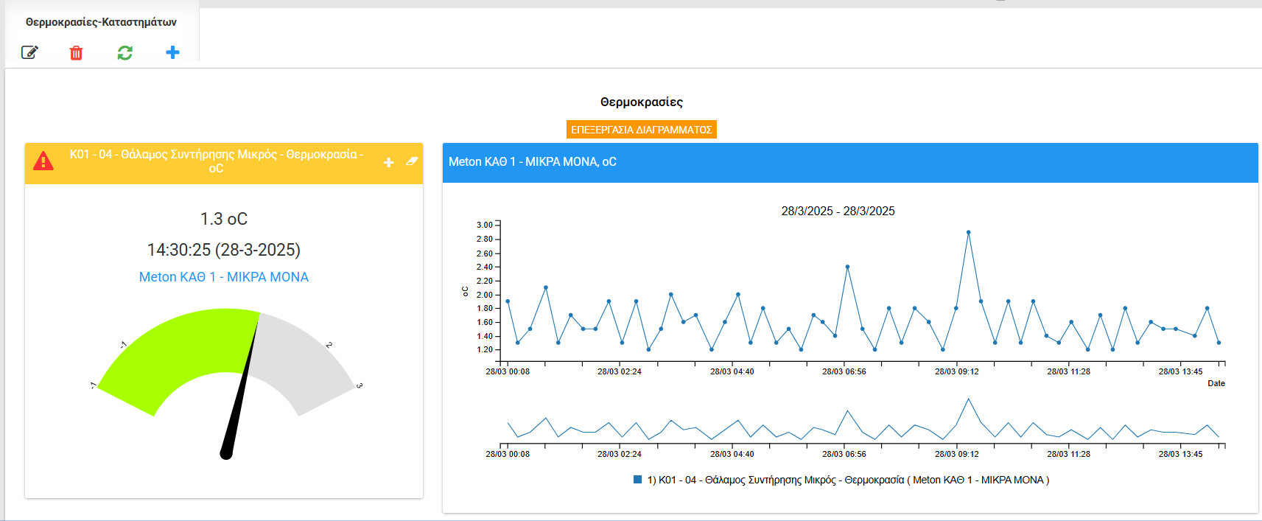
Task: Click the highest peak point on the chart
Action: pos(968,232)
